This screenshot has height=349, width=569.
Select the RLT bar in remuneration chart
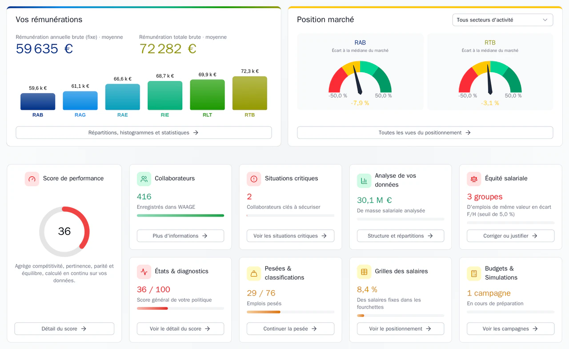click(207, 95)
